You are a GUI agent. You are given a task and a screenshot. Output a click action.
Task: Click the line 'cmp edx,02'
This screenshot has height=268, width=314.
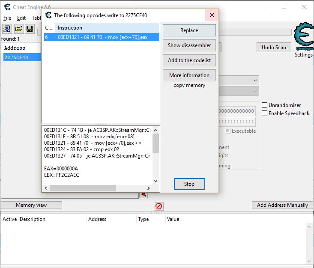pos(81,149)
